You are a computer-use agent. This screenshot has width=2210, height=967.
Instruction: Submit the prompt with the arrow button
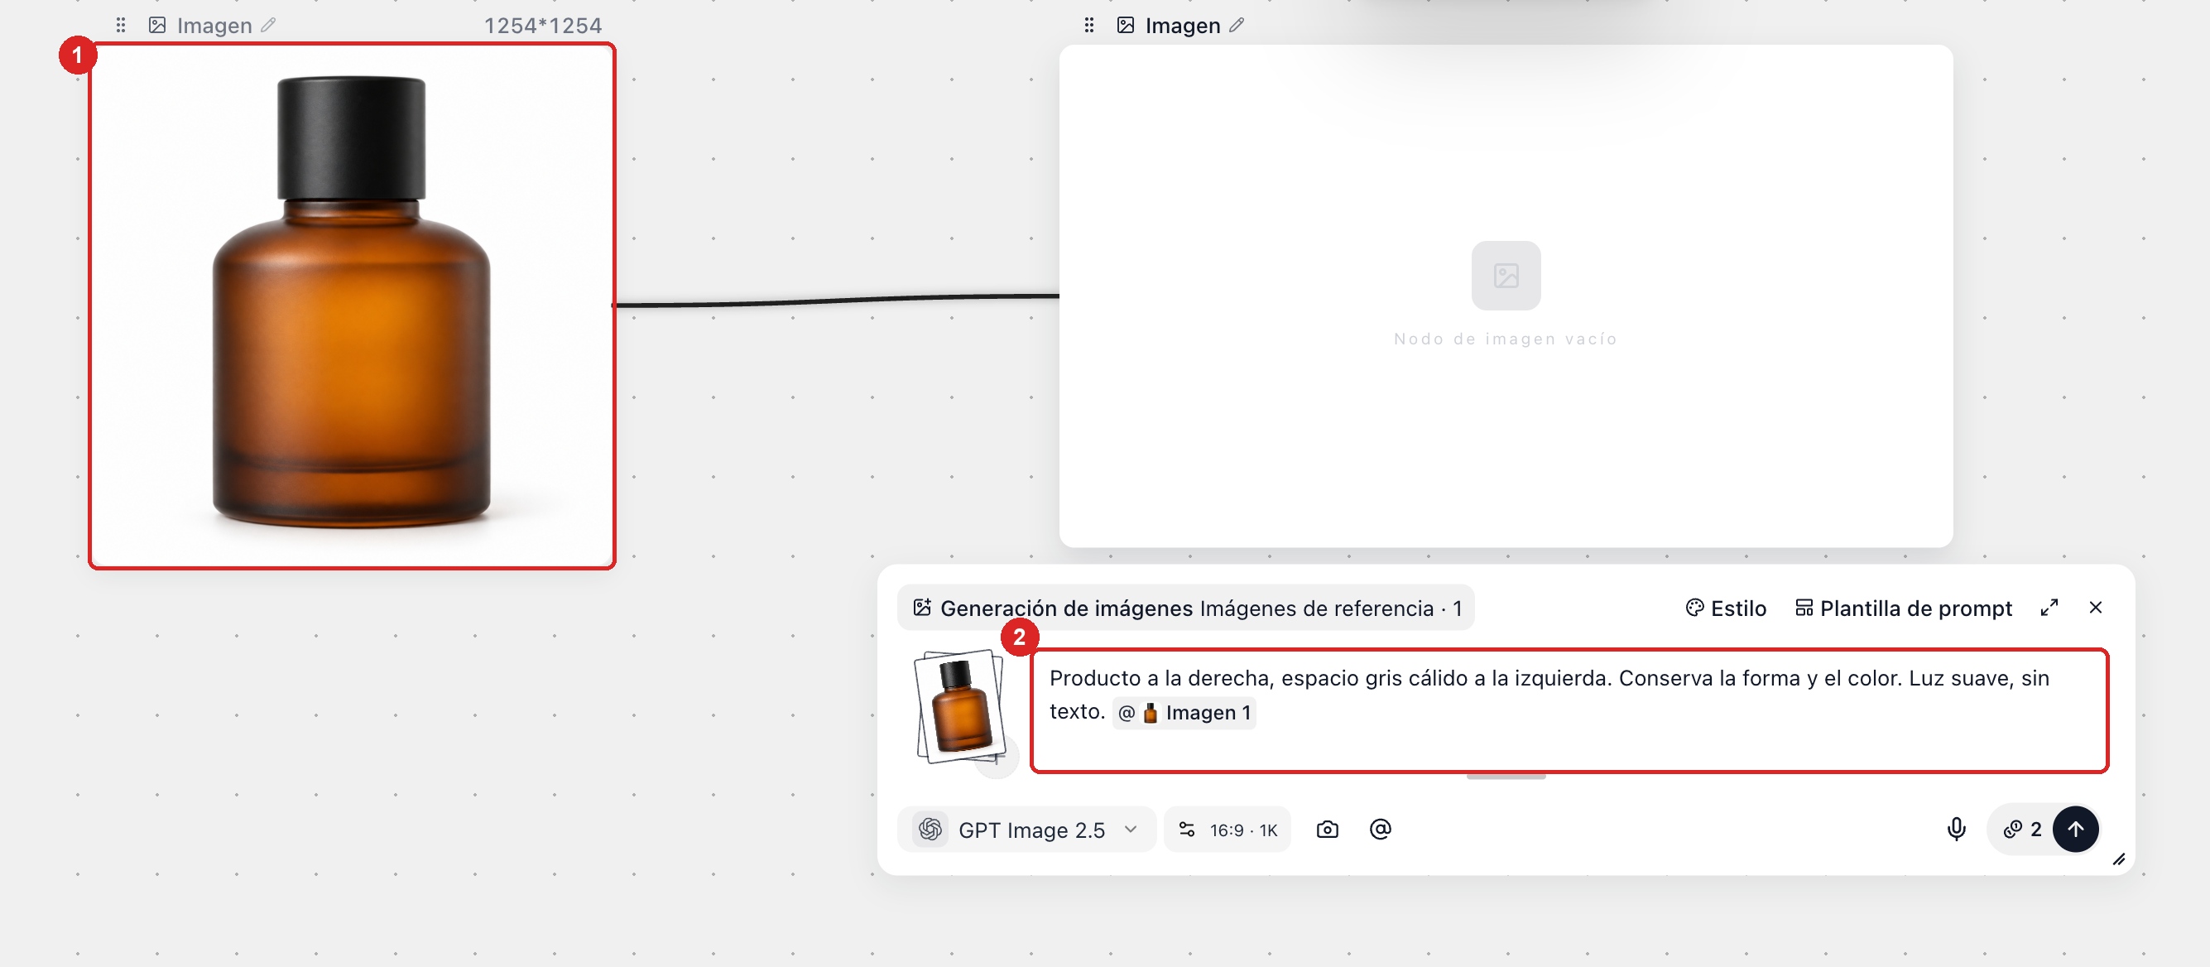[2074, 829]
